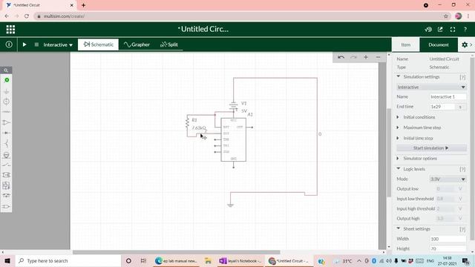
Task: Click the canvas horizontal scrollbar
Action: click(x=177, y=252)
